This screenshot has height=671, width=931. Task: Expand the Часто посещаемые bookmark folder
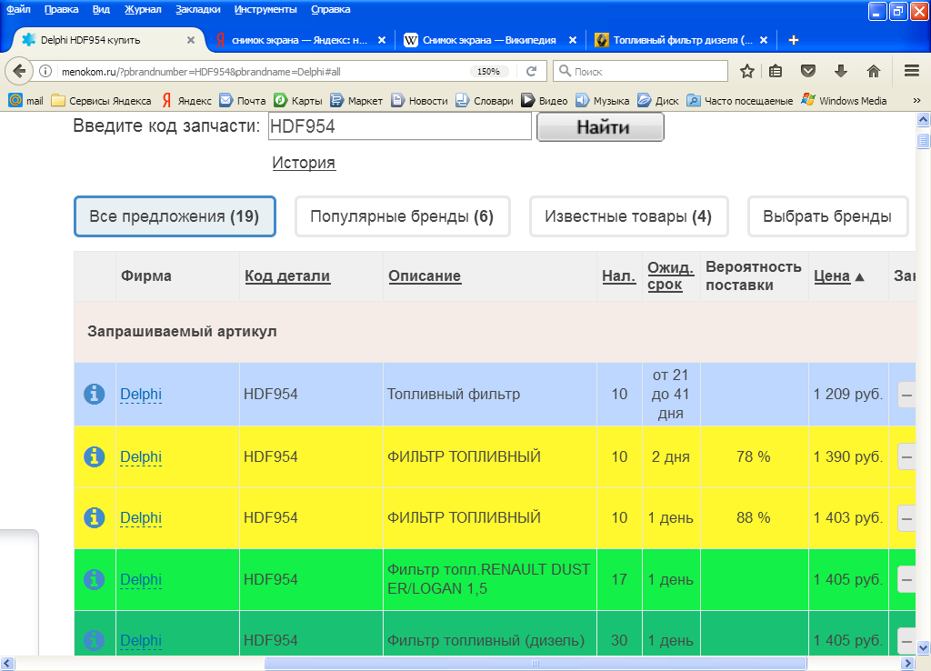[x=739, y=100]
